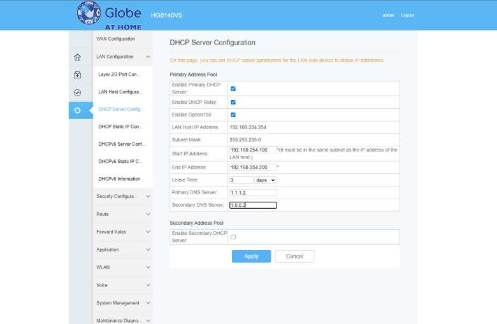
Task: Open DHCPv6 Server Configuration
Action: click(x=122, y=144)
